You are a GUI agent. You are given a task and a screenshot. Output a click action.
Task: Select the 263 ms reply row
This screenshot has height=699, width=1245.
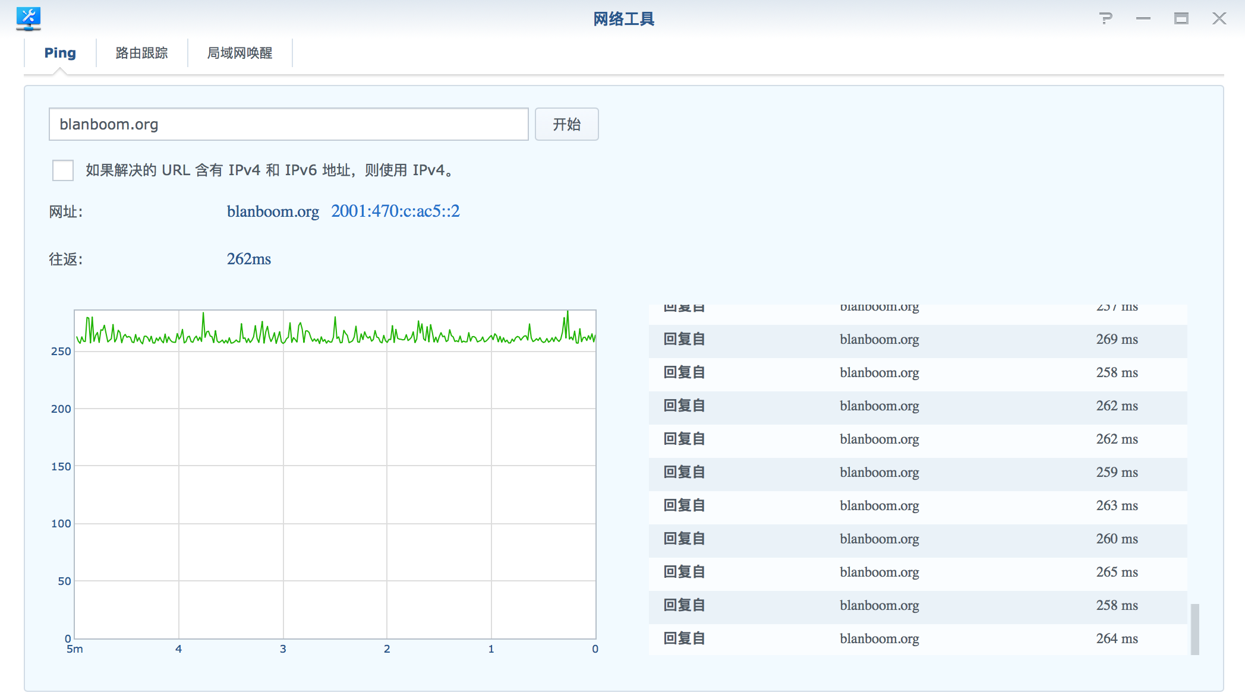[x=918, y=506]
